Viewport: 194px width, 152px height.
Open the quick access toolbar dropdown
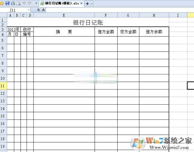point(36,3)
